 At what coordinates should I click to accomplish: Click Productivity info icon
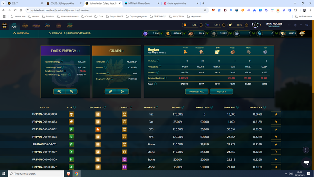click(x=160, y=67)
